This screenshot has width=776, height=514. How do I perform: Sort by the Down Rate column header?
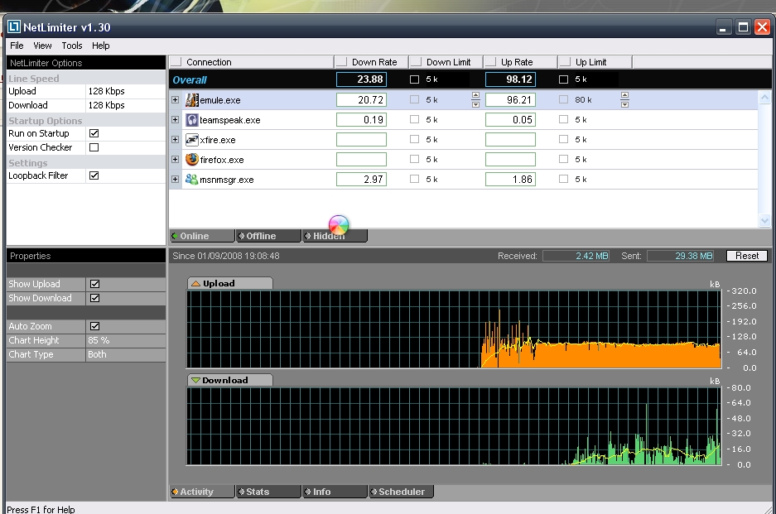pos(372,62)
